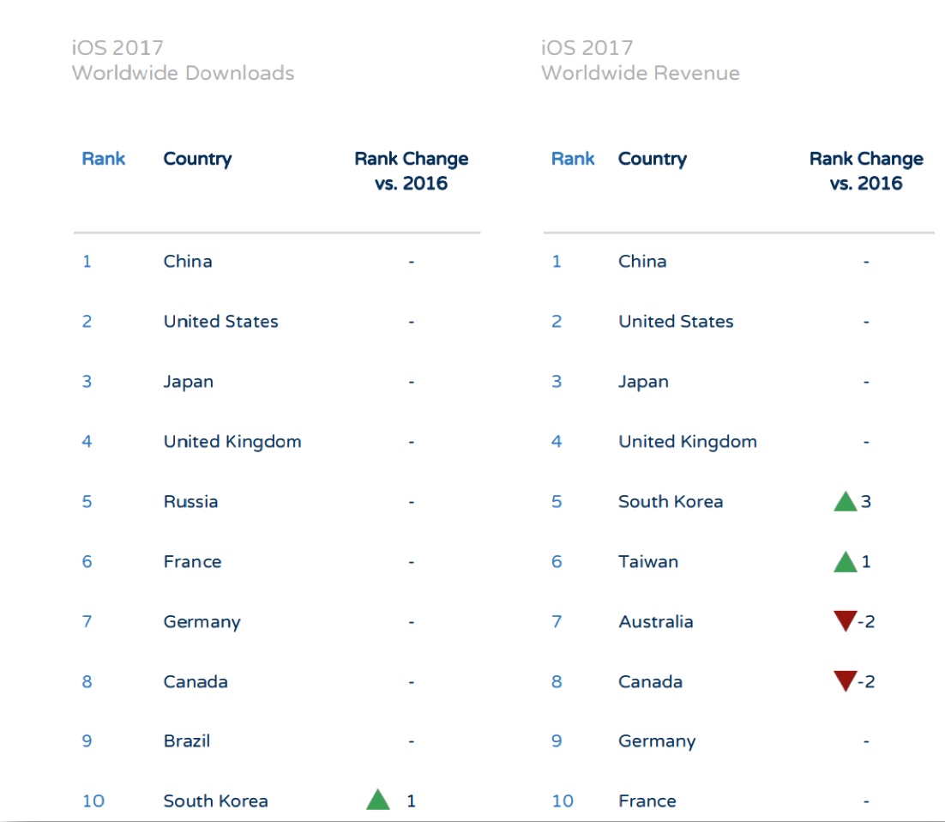Image resolution: width=945 pixels, height=822 pixels.
Task: Select Russia in the downloads table
Action: pos(190,502)
